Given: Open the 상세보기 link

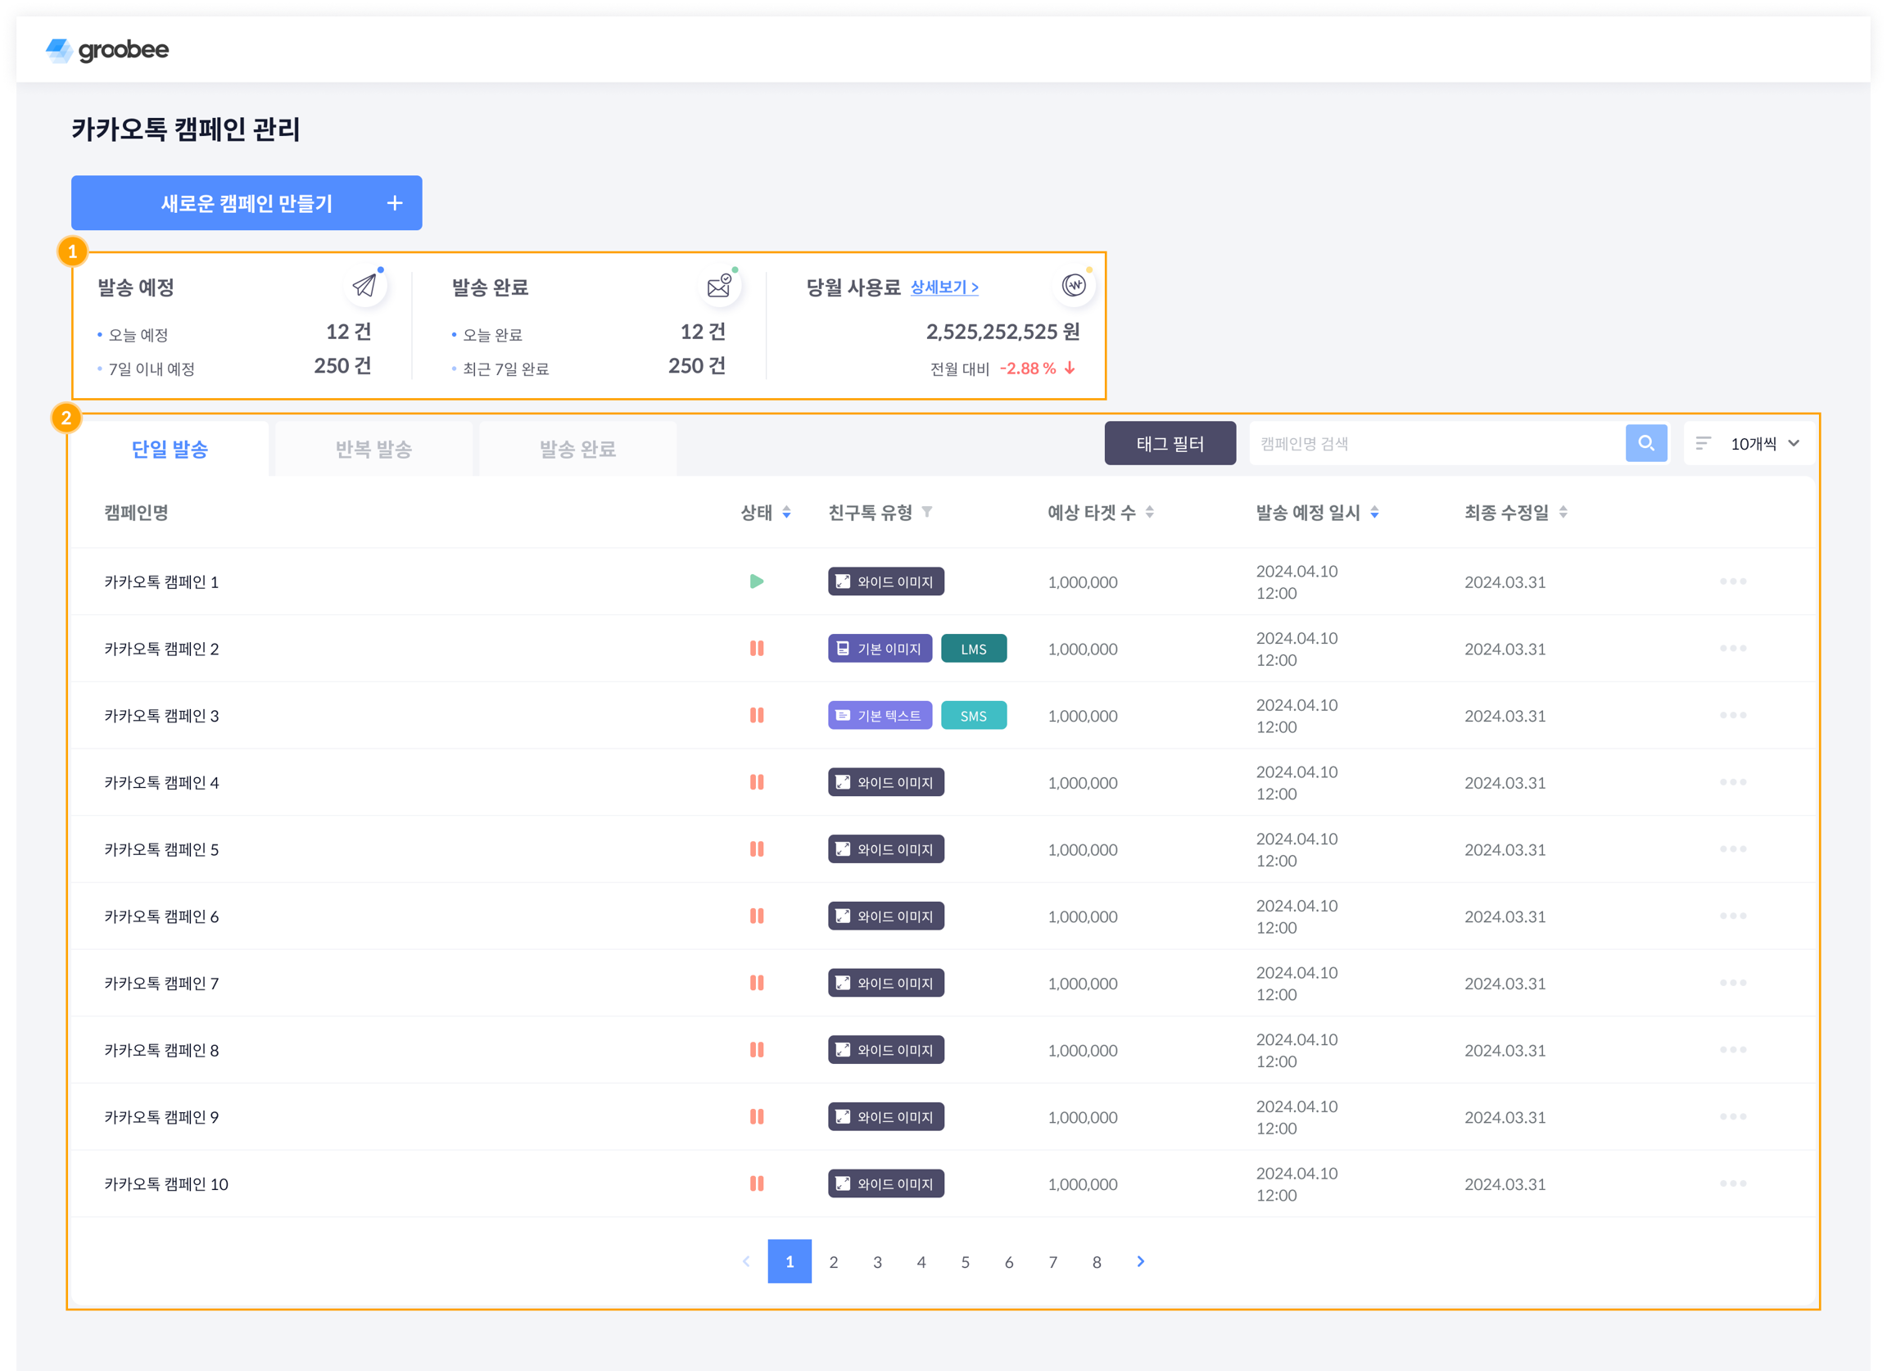Looking at the screenshot, I should [x=943, y=287].
